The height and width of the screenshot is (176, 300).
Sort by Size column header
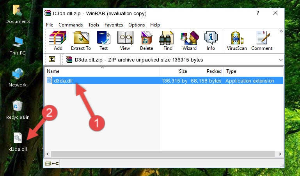click(174, 71)
